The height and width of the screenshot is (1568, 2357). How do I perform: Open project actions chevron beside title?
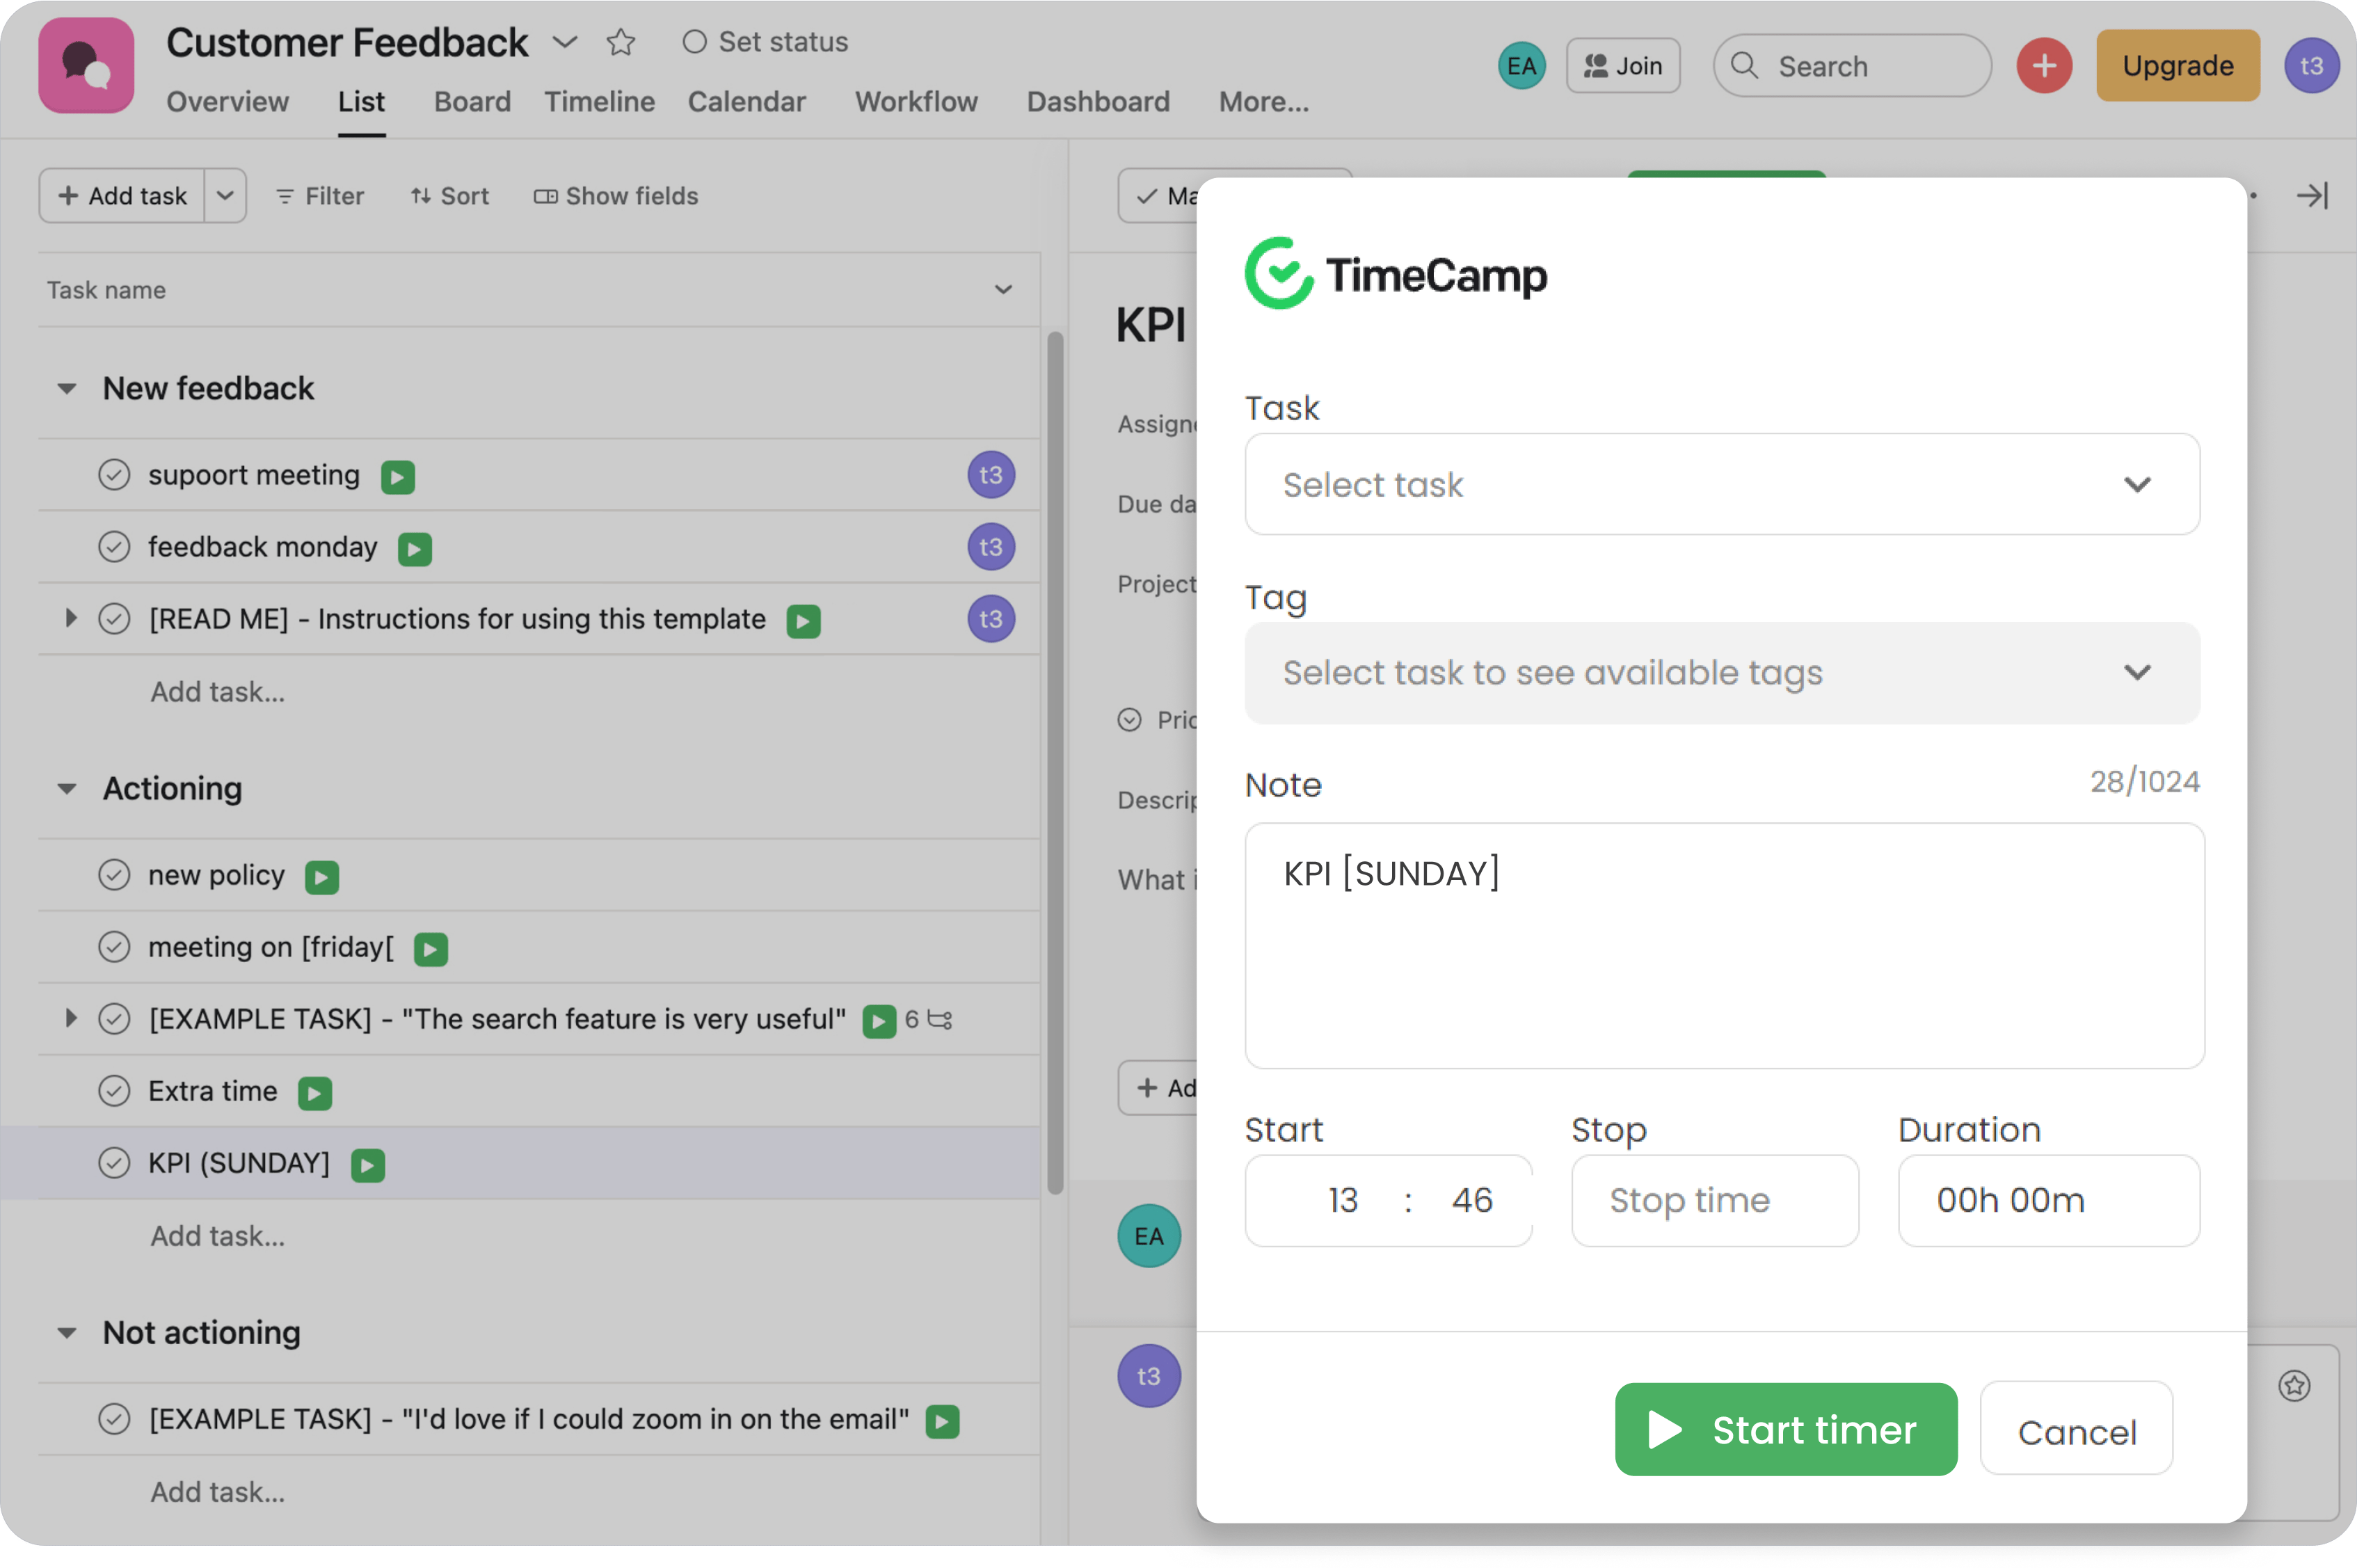tap(565, 42)
